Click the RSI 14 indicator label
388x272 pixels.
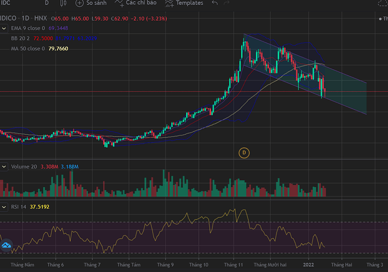[20, 207]
